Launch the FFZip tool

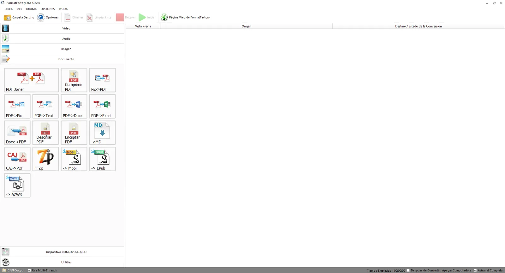click(x=45, y=159)
